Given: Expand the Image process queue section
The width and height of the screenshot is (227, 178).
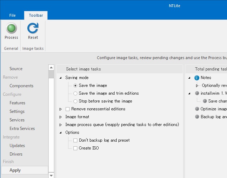Looking at the screenshot, I should 61,125.
